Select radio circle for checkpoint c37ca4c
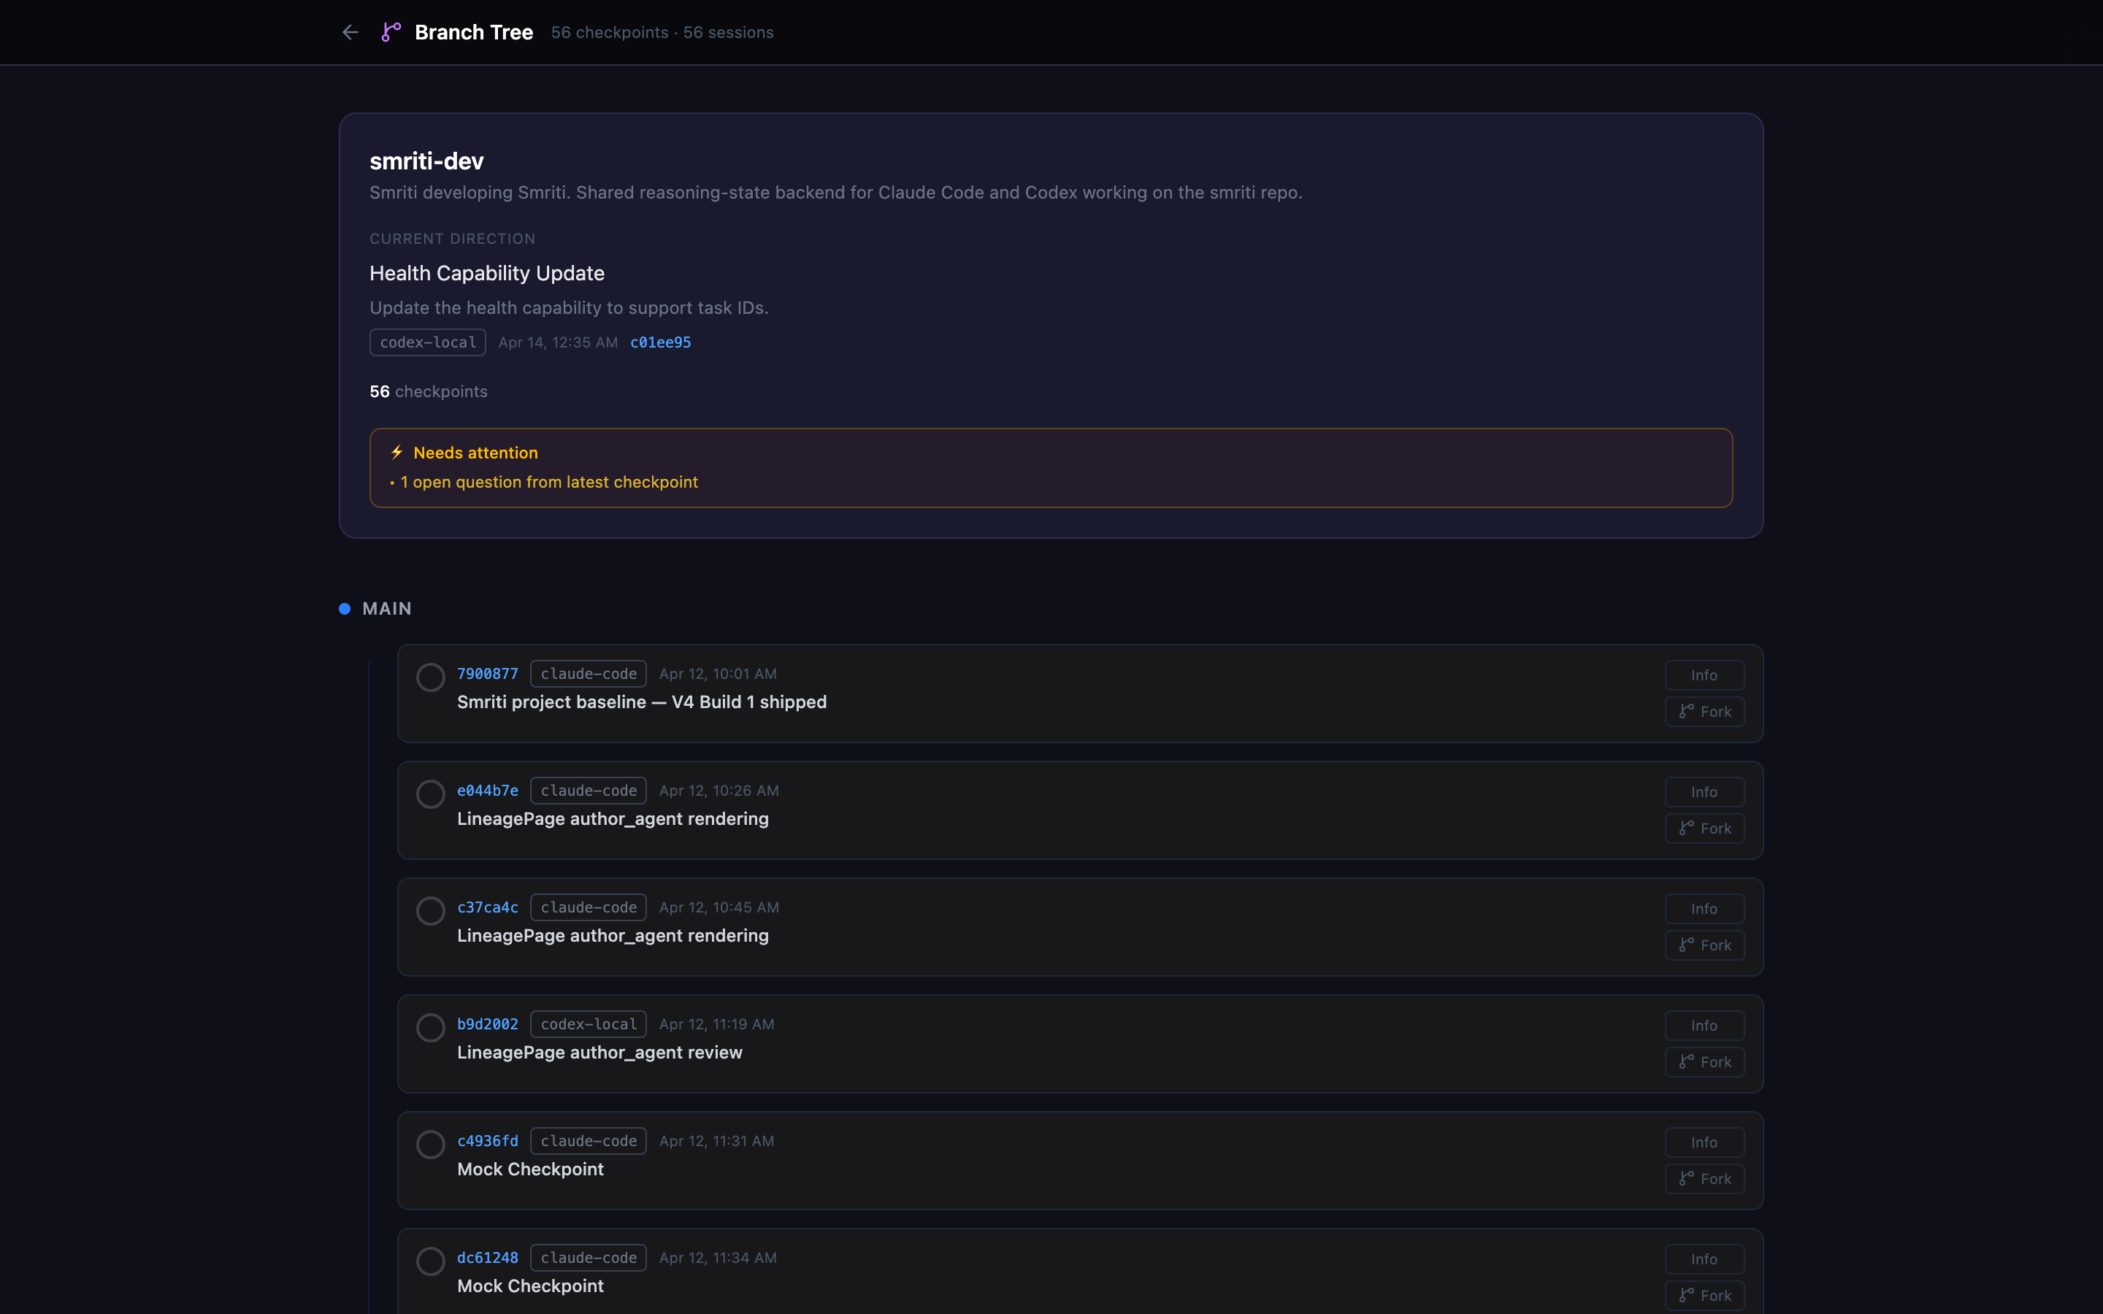Image resolution: width=2103 pixels, height=1314 pixels. coord(430,911)
